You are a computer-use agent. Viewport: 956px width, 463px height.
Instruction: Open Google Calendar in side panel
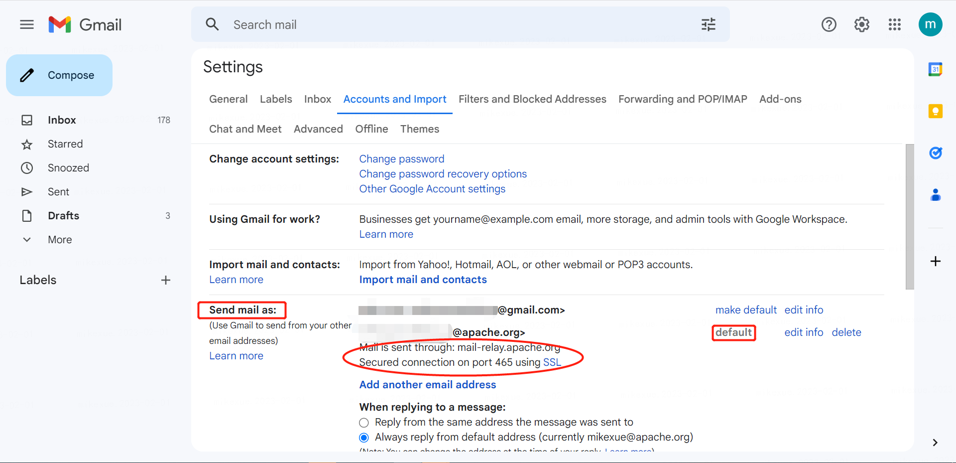935,69
